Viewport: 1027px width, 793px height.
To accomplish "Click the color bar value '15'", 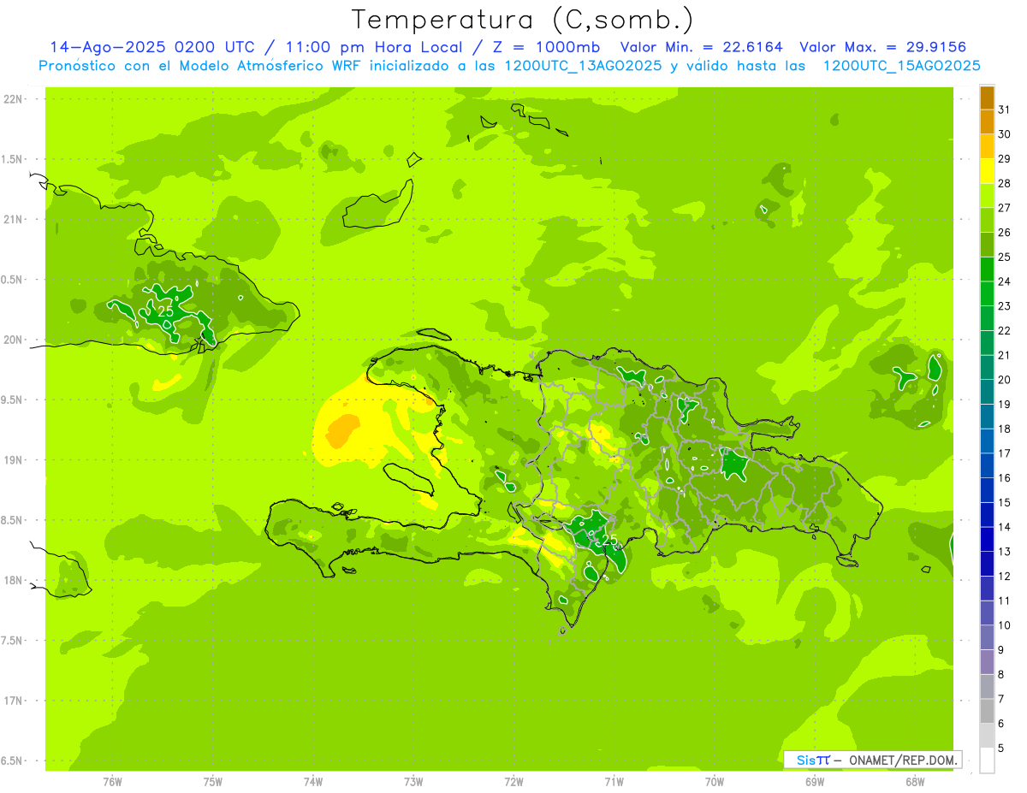I will [1005, 502].
